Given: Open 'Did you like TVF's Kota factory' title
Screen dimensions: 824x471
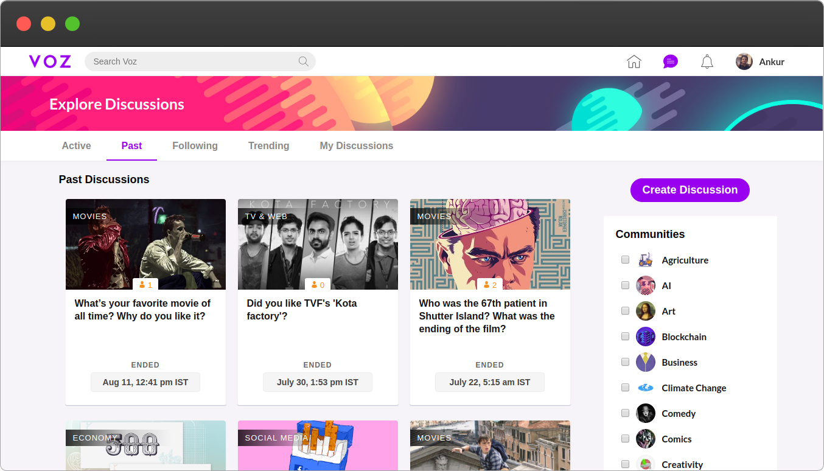Looking at the screenshot, I should coord(302,310).
